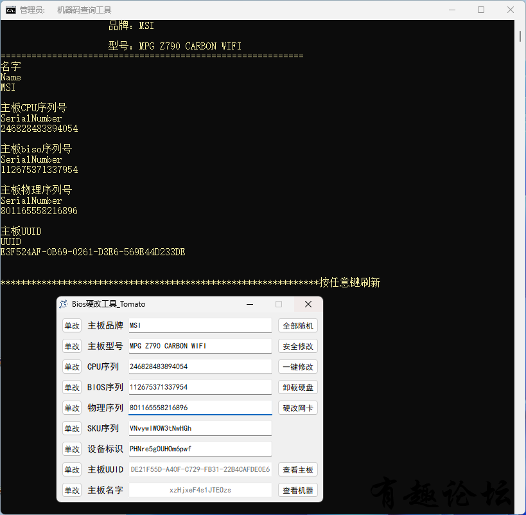Click the console window vertical scrollbar thumb
The height and width of the screenshot is (515, 526).
pos(520,36)
